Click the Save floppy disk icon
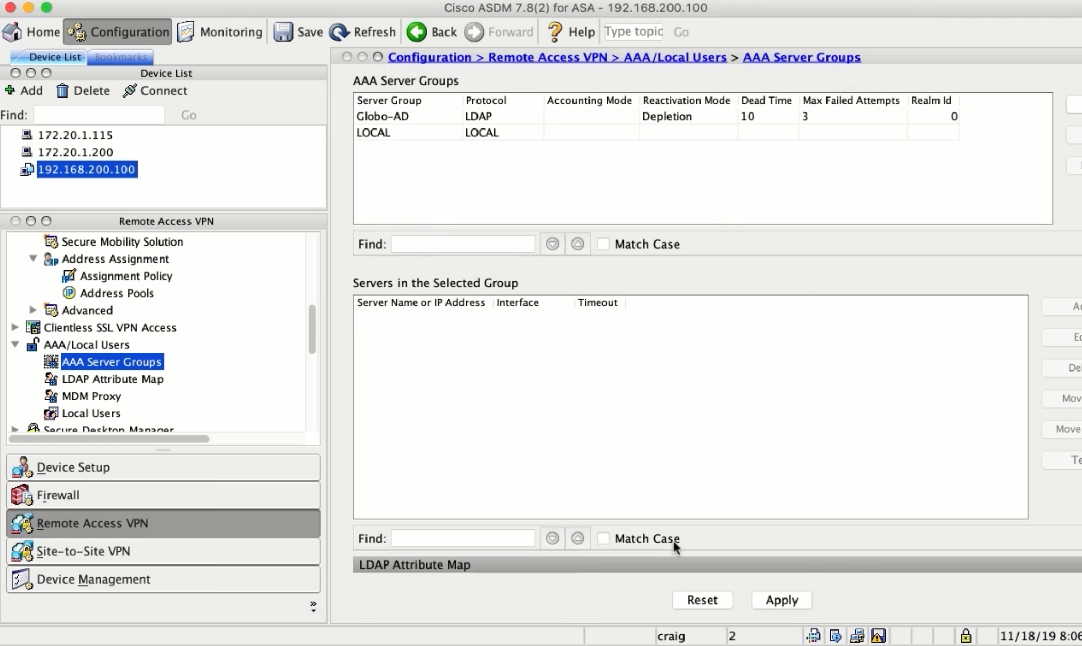The width and height of the screenshot is (1082, 646). pos(283,32)
